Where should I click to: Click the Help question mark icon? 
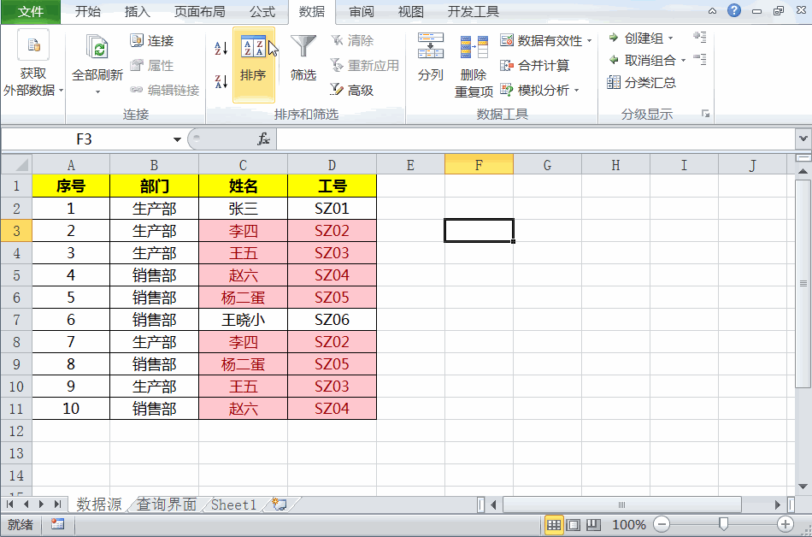pos(734,10)
